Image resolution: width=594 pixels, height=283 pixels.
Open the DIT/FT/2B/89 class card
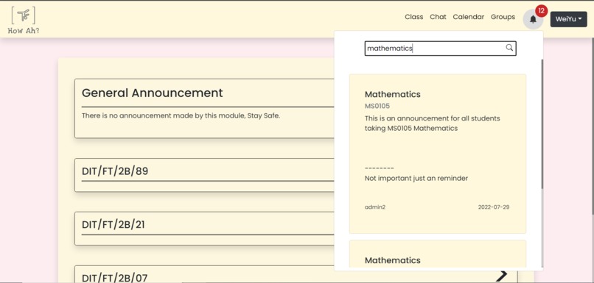pyautogui.click(x=205, y=175)
